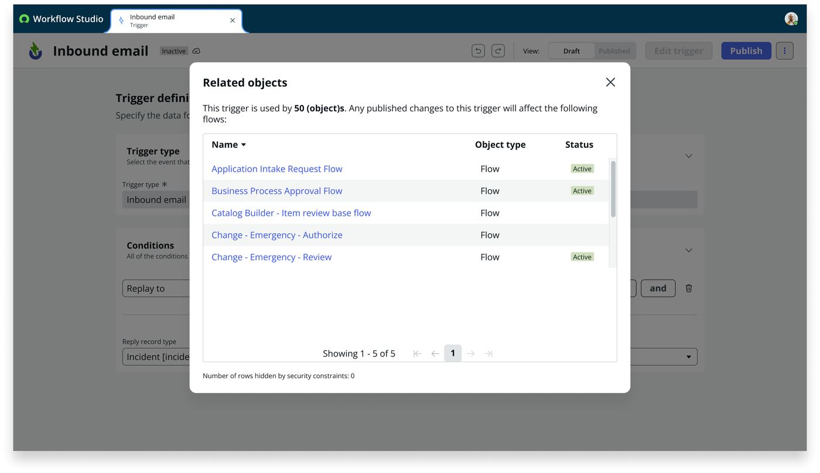Publish the trigger
This screenshot has height=473, width=820.
tap(746, 51)
